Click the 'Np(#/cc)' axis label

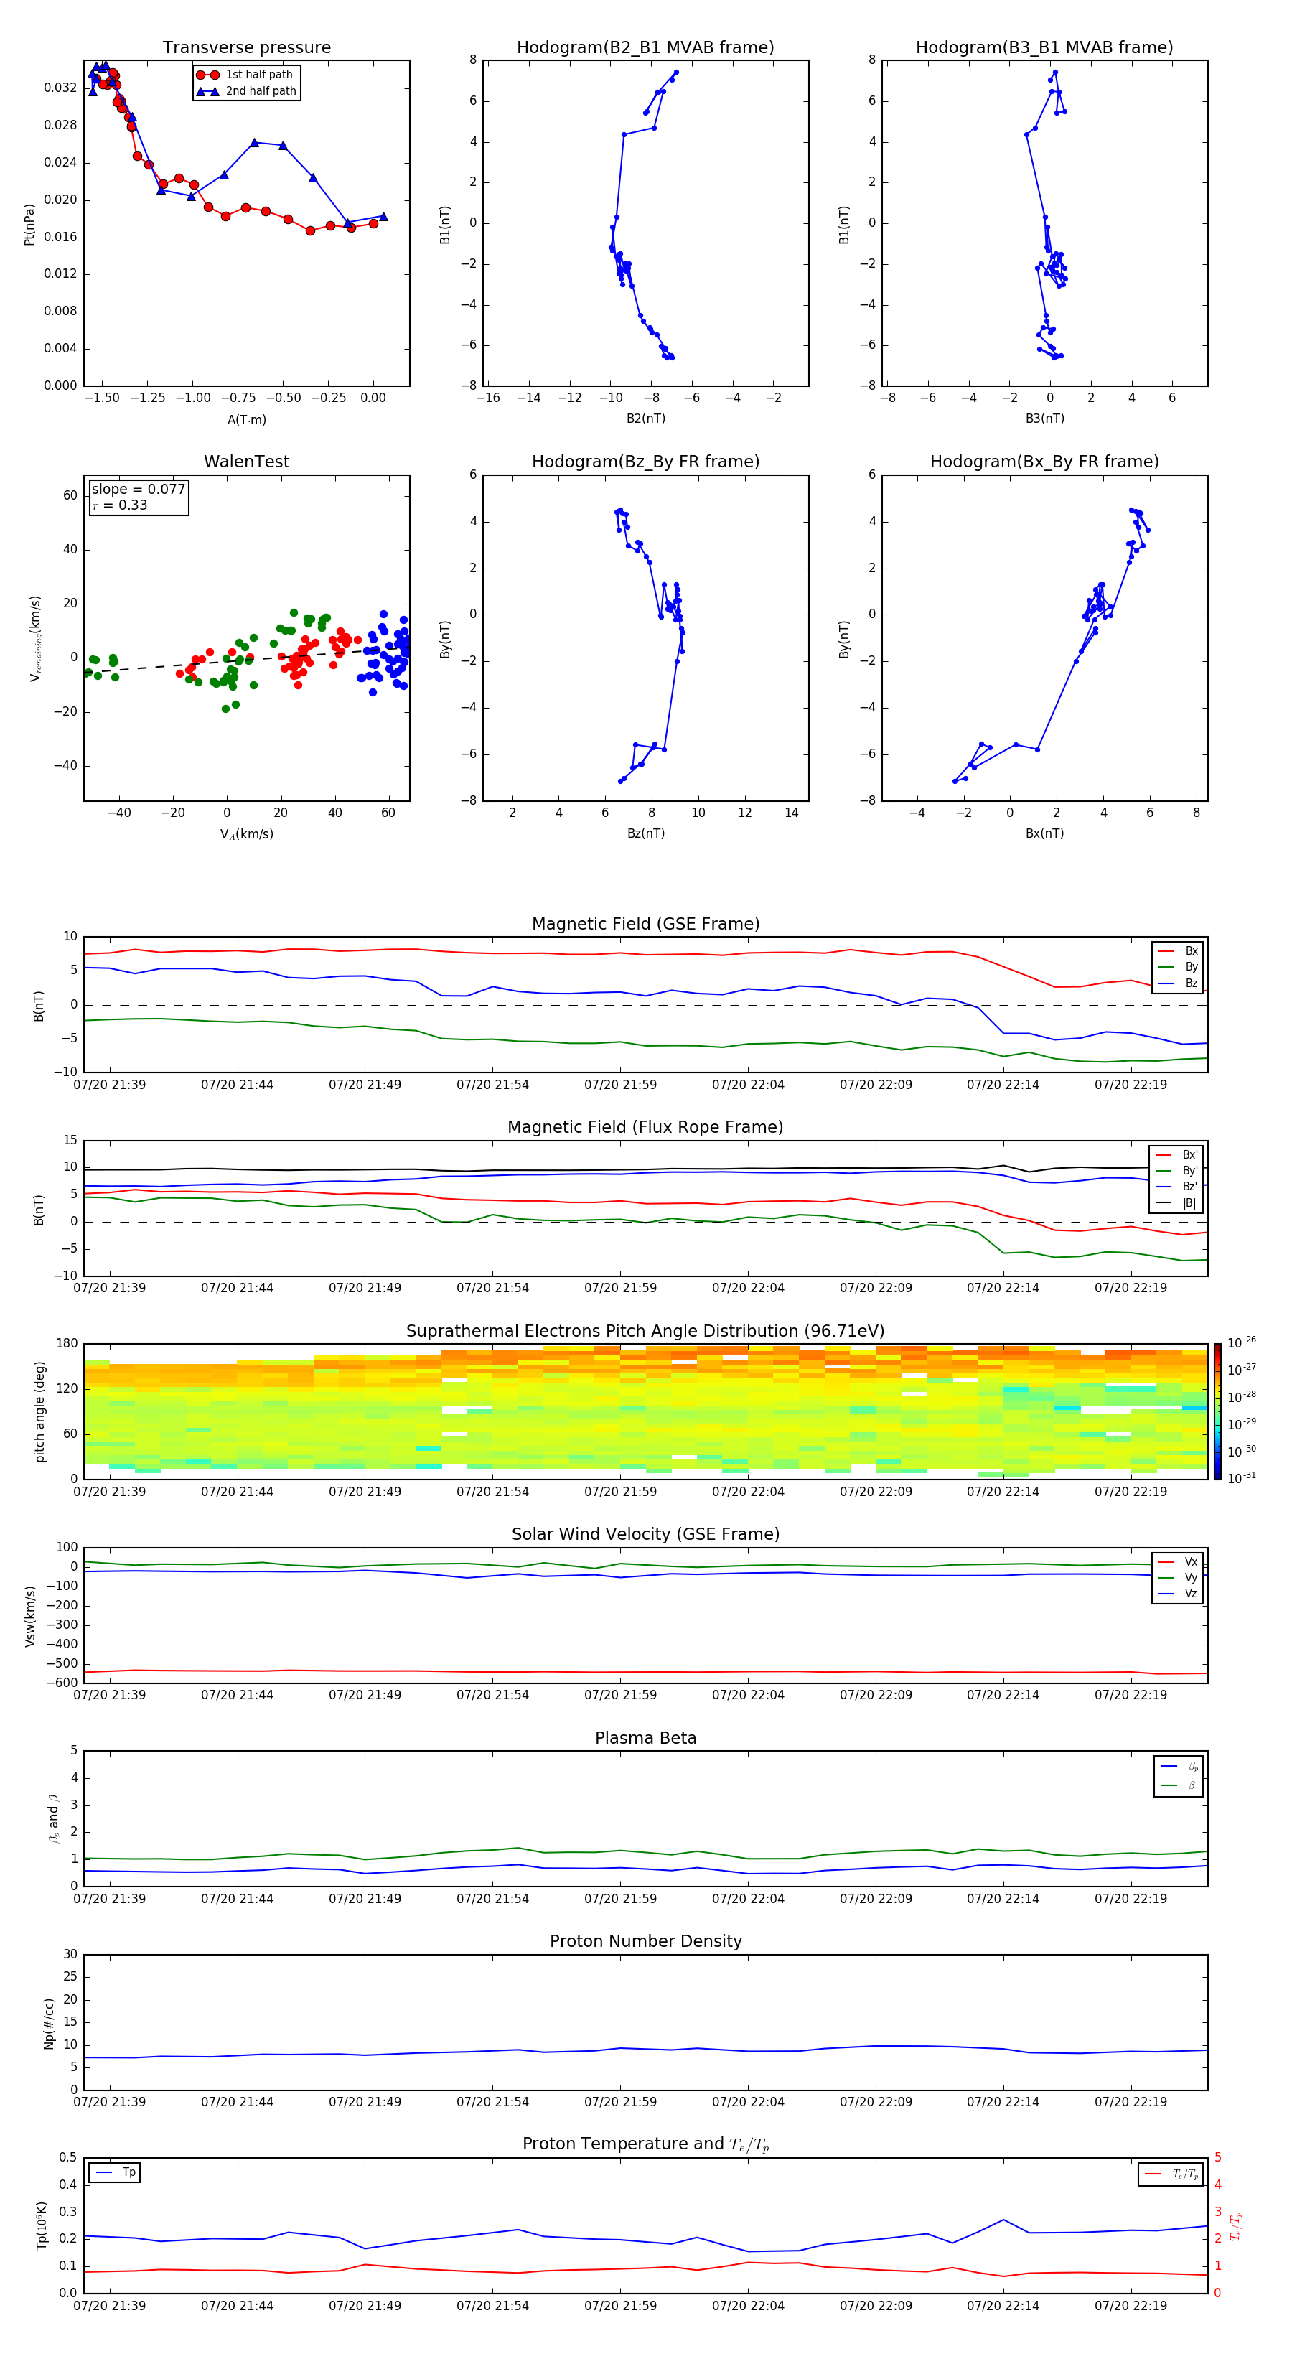[x=49, y=2022]
